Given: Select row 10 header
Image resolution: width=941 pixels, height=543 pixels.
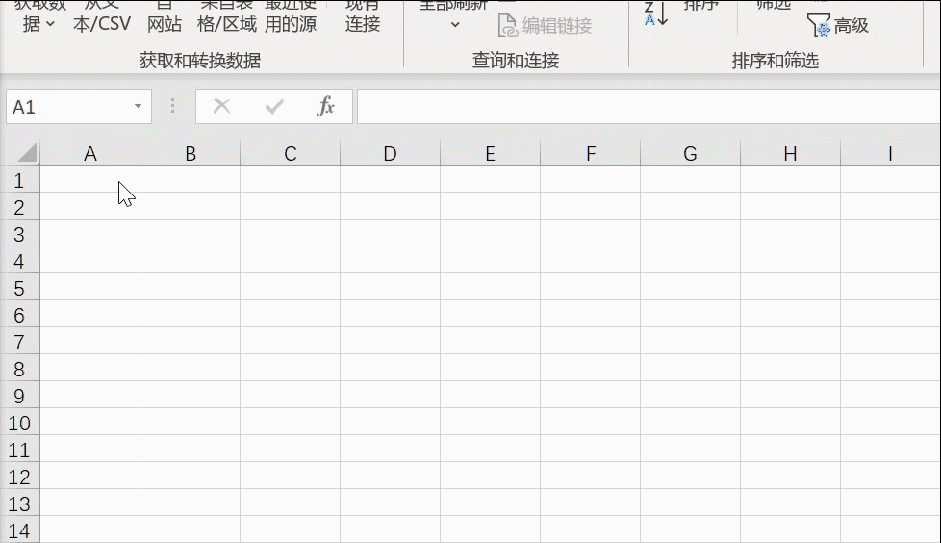Looking at the screenshot, I should pyautogui.click(x=19, y=424).
